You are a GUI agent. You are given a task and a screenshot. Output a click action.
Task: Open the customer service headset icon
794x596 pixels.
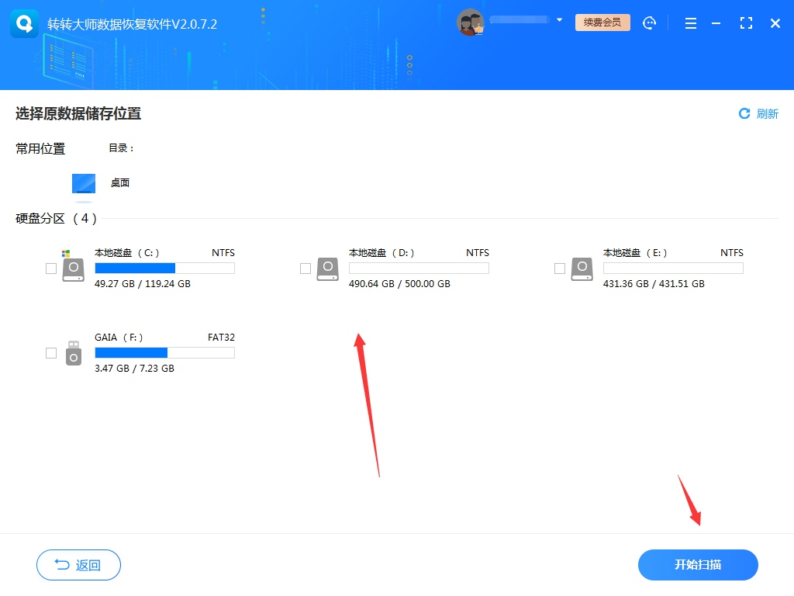(650, 23)
